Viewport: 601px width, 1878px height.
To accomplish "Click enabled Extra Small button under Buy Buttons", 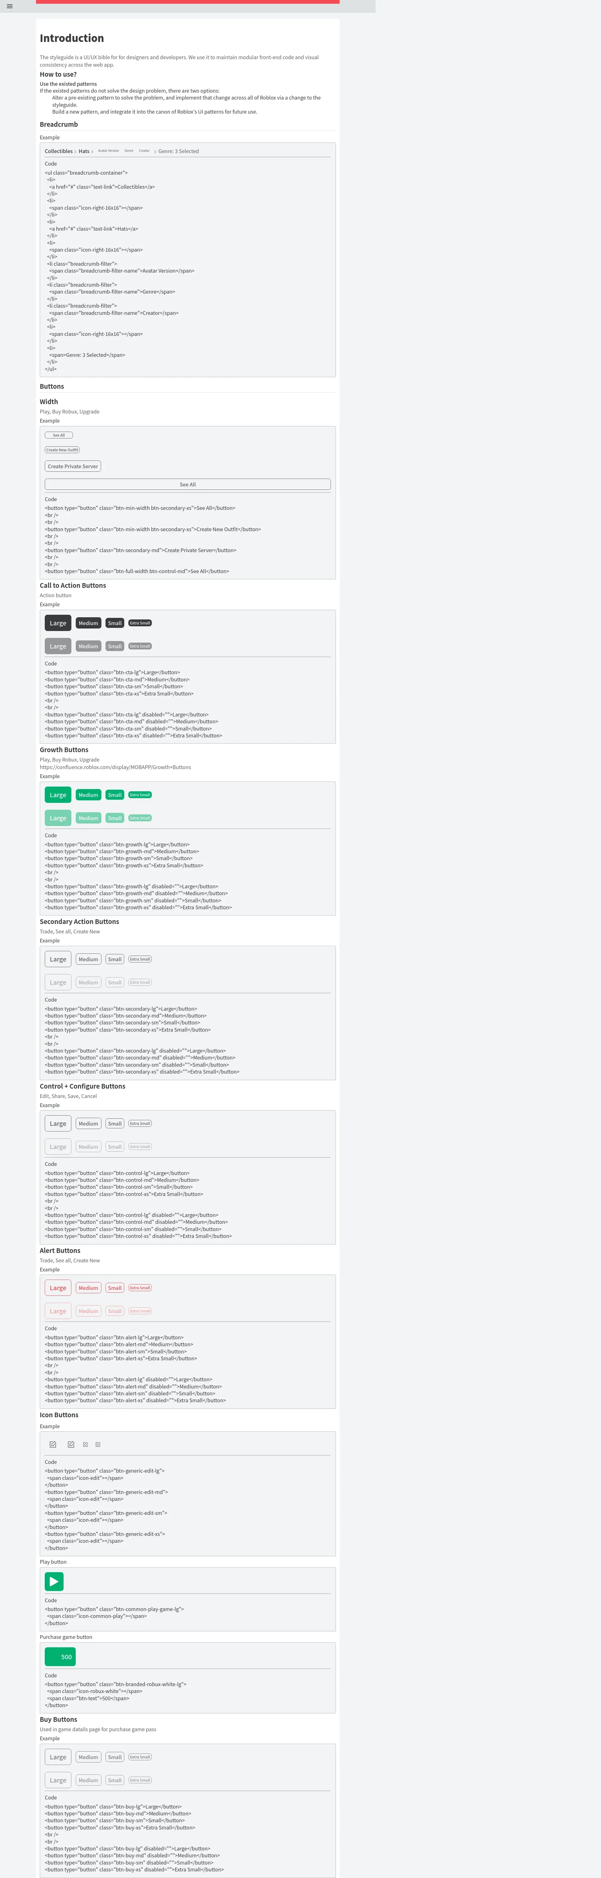I will click(140, 1757).
